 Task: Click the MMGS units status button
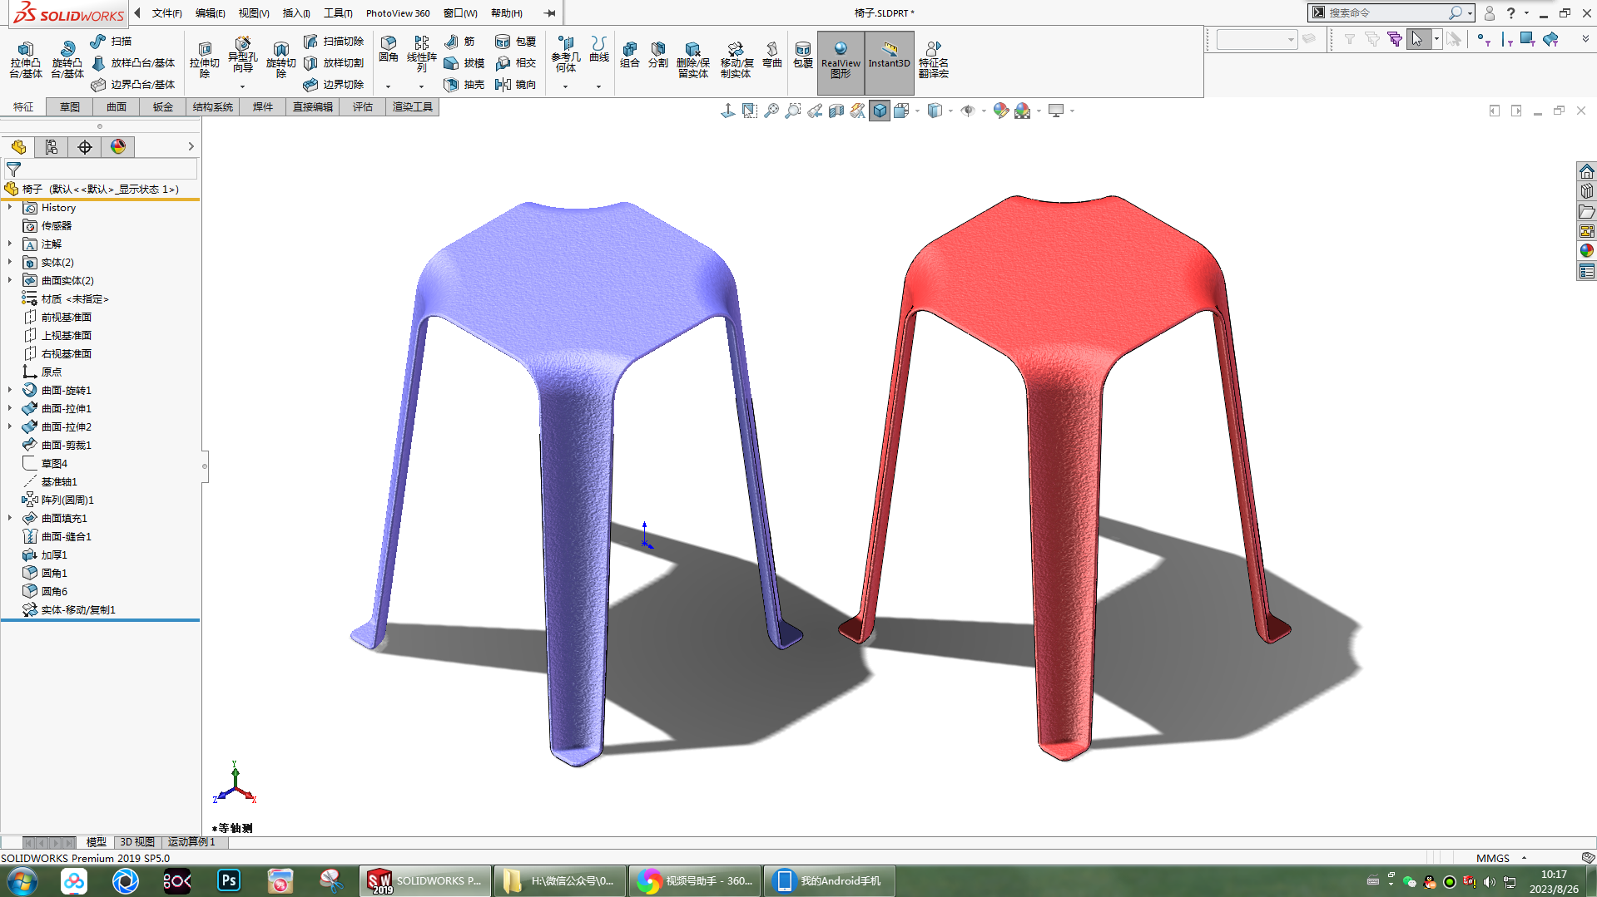pyautogui.click(x=1493, y=858)
